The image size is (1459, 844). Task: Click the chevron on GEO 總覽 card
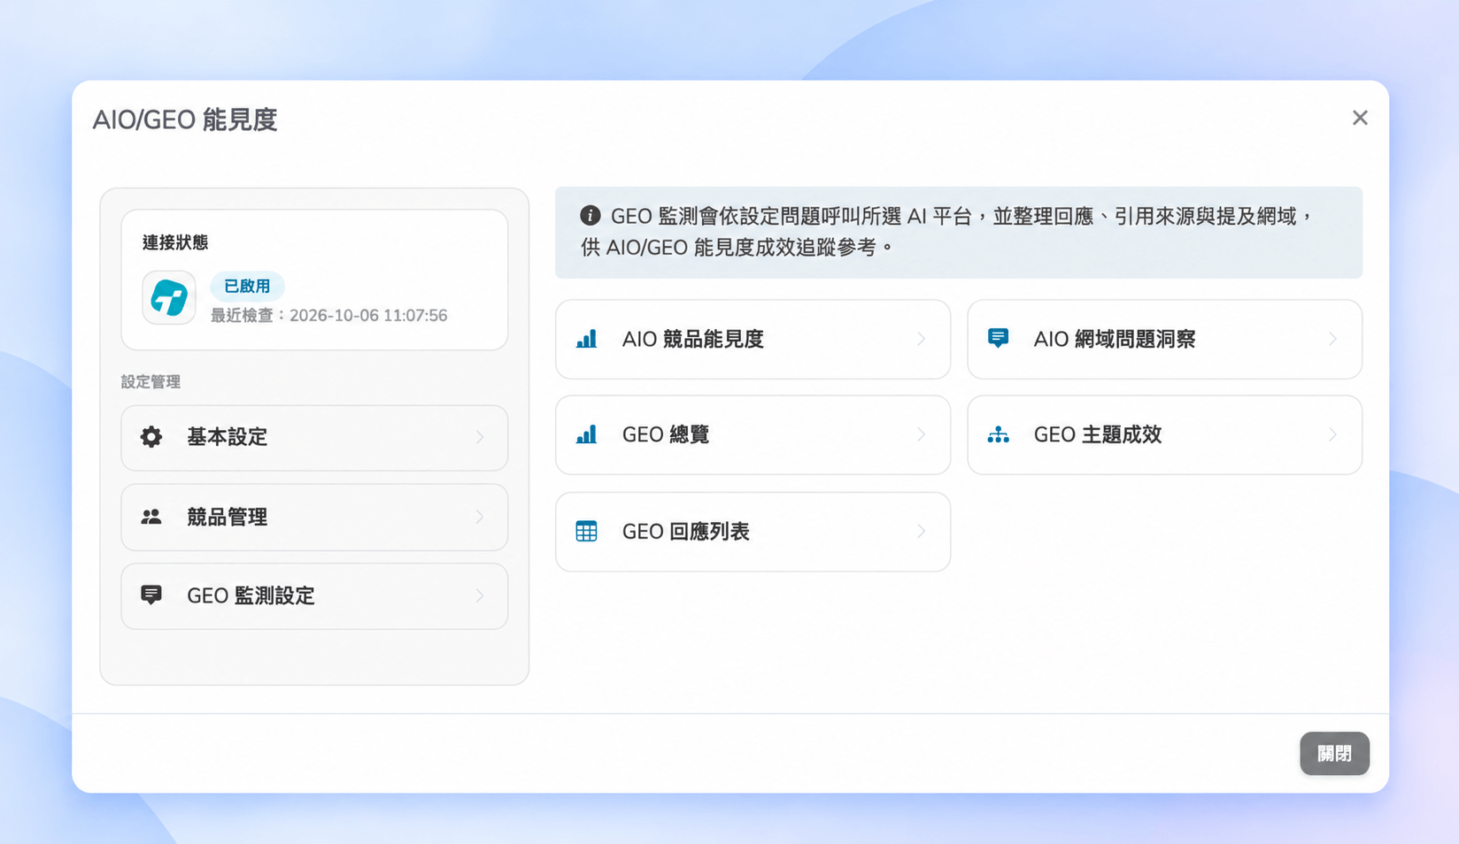point(922,434)
